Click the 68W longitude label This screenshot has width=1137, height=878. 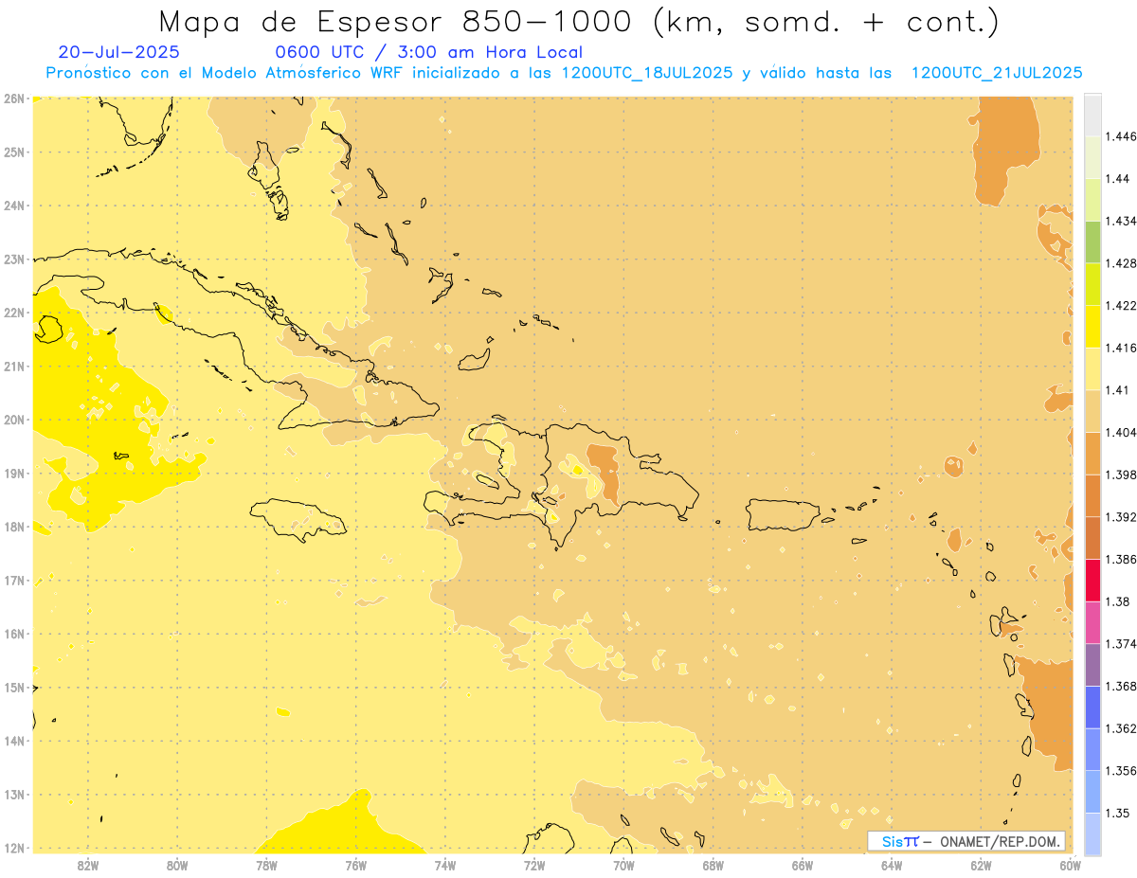713,865
